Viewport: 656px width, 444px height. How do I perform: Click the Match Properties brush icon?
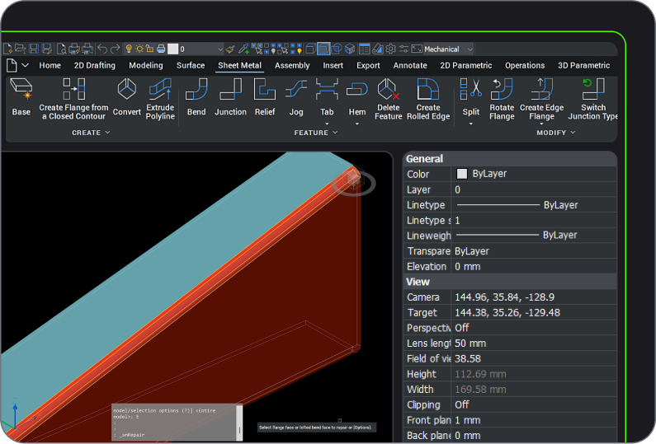[230, 49]
